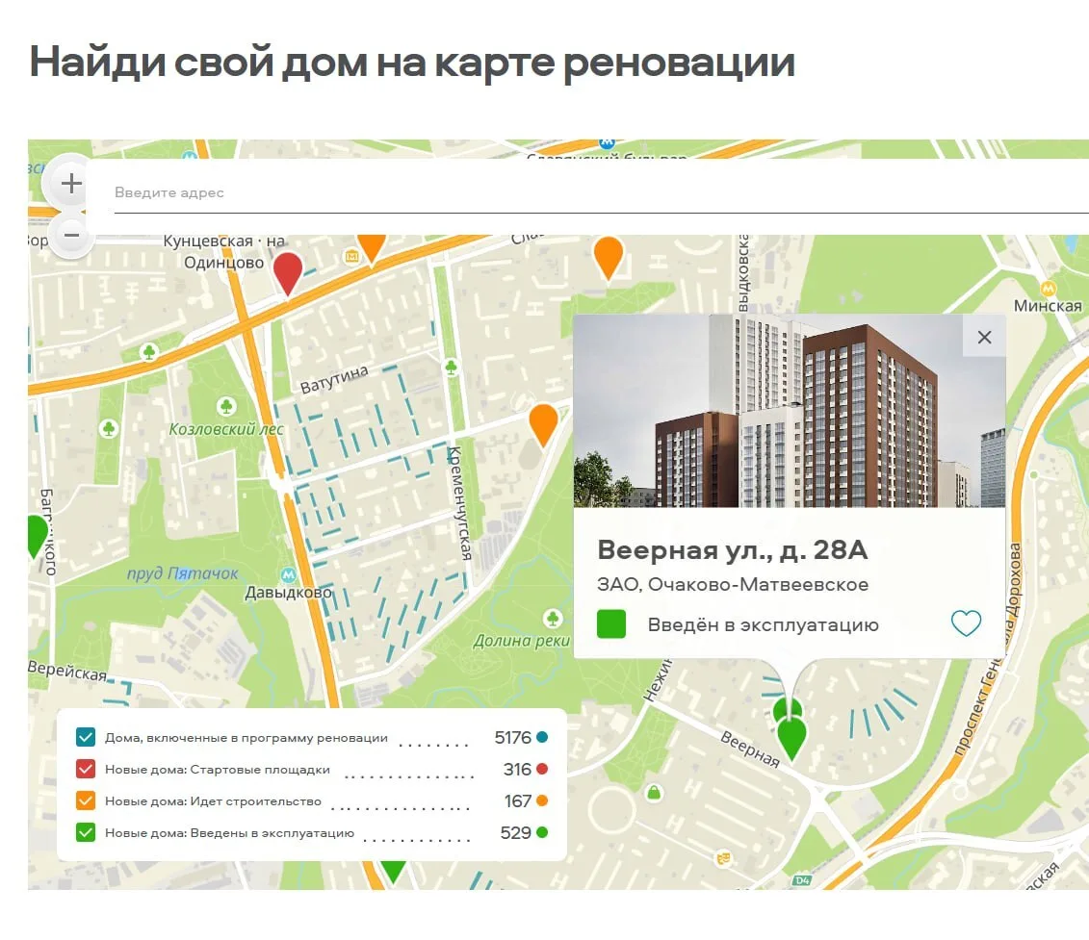Click the 'Минская' station label
The height and width of the screenshot is (940, 1089).
[1048, 306]
